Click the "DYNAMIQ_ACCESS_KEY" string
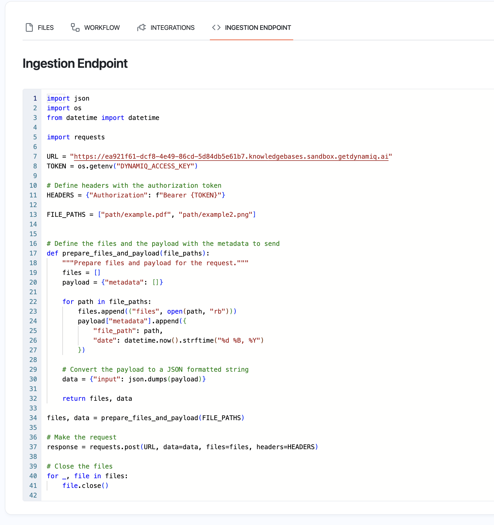The height and width of the screenshot is (525, 494). pos(155,166)
